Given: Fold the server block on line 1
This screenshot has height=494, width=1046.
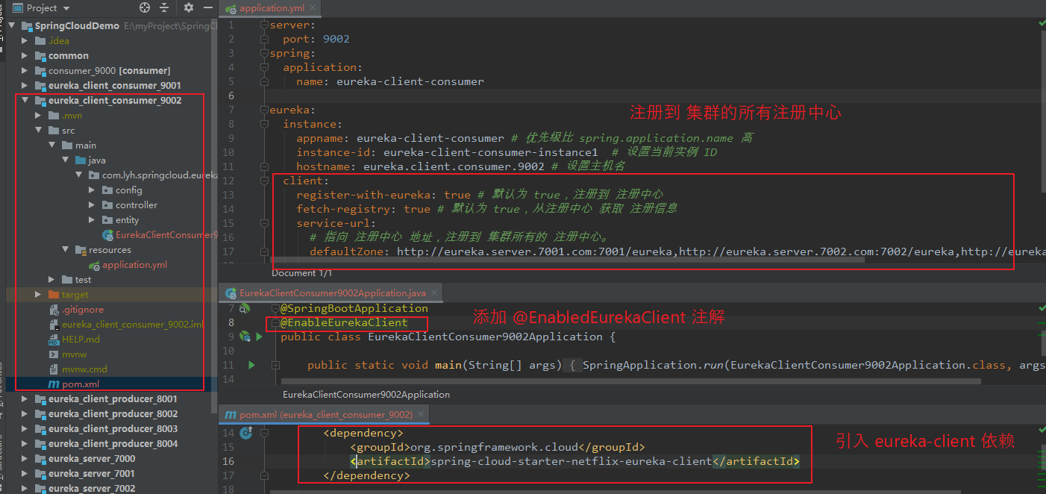Looking at the screenshot, I should point(264,25).
